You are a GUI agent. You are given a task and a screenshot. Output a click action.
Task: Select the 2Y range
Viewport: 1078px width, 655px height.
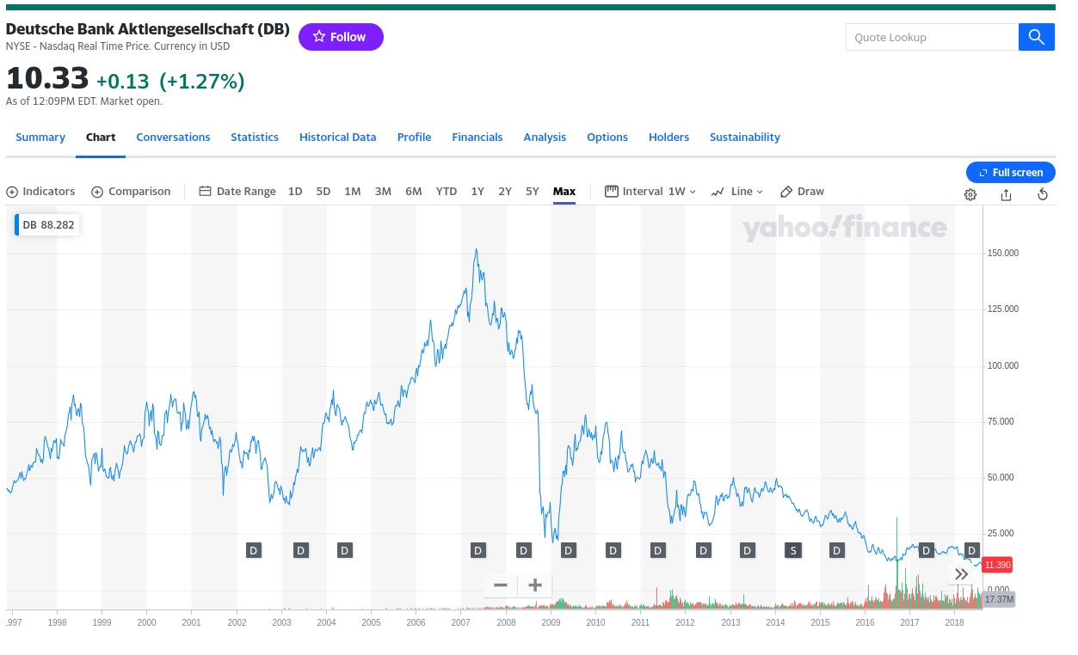point(505,192)
